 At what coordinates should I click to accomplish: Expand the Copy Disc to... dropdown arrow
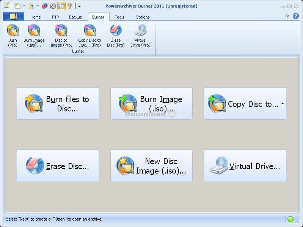[283, 104]
